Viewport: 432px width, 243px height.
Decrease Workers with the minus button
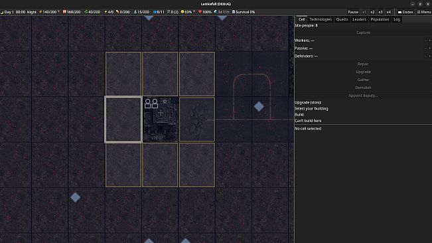[425, 40]
